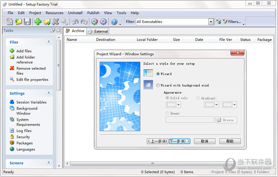Screen dimensions: 278x177
Task: Click the 上一步 (Back) button
Action: 157,141
